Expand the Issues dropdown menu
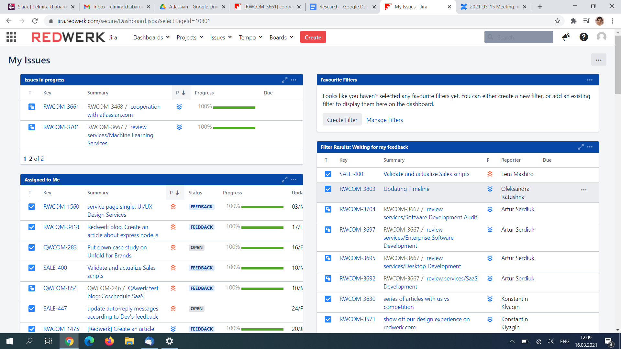 coord(221,38)
